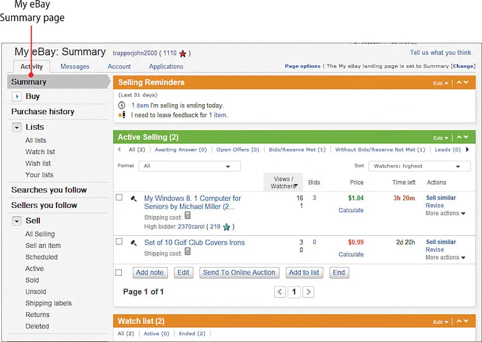The width and height of the screenshot is (482, 342).
Task: Move Active Selling section up with arrow
Action: (459, 137)
